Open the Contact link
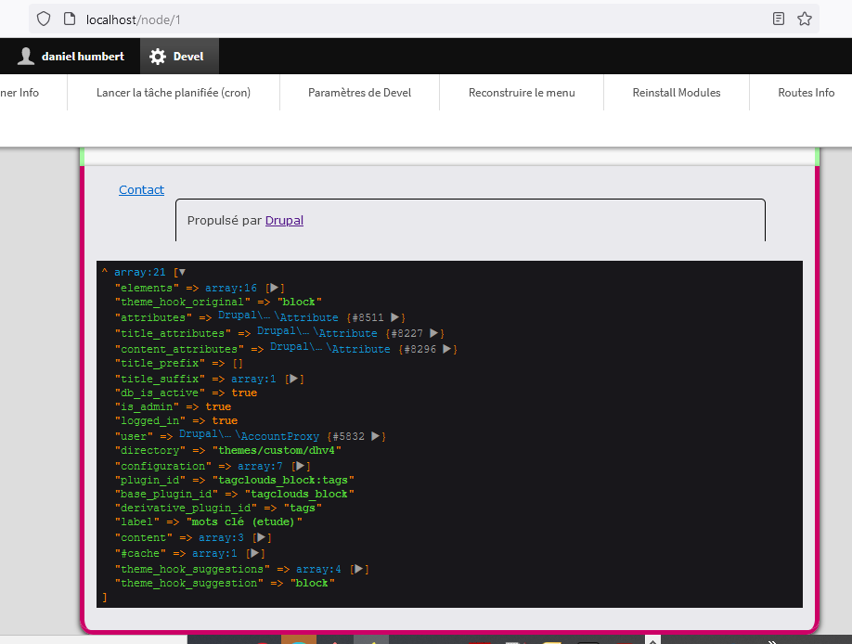Screen dimensions: 852x644 click(x=141, y=190)
